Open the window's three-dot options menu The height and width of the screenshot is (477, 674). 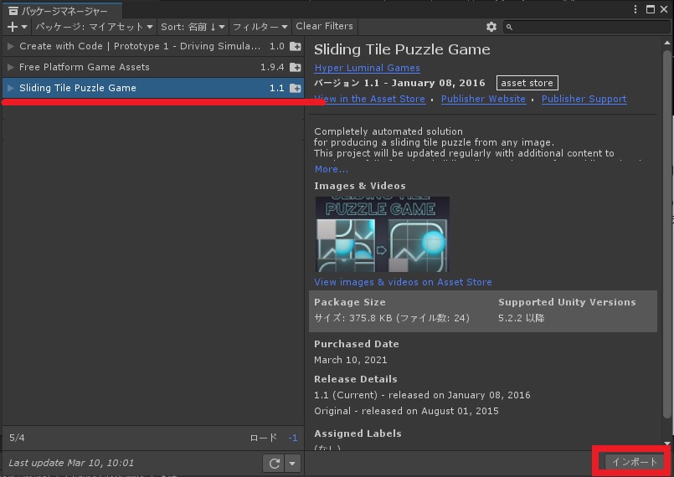point(635,9)
